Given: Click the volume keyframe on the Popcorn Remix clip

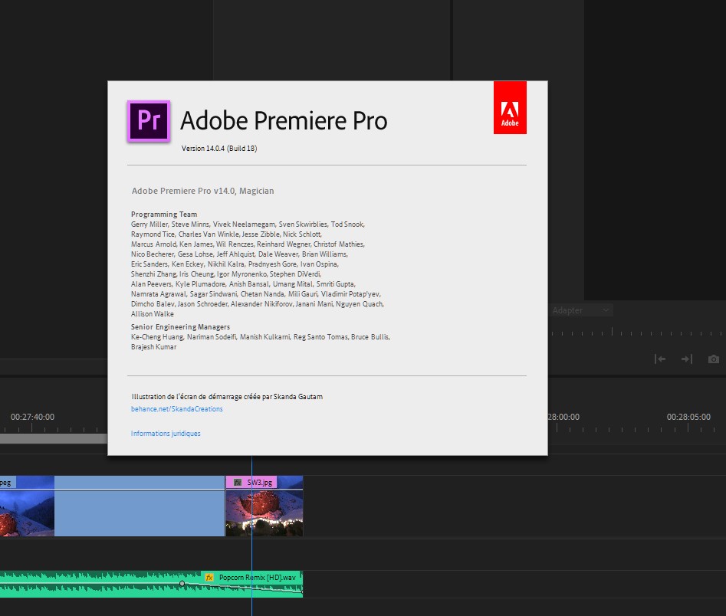Looking at the screenshot, I should (x=182, y=584).
